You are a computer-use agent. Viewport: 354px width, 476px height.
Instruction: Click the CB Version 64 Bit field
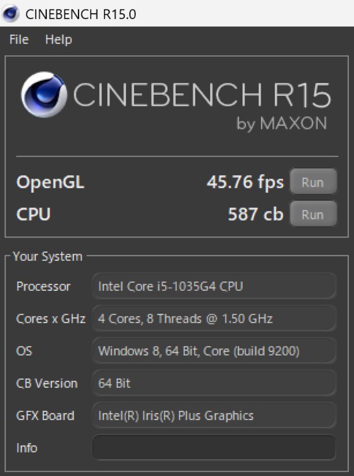[214, 383]
